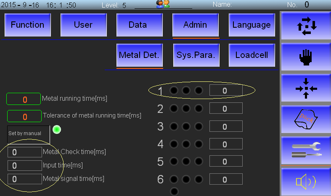Click the four converging arrows icon
This screenshot has width=331, height=196.
point(306,88)
